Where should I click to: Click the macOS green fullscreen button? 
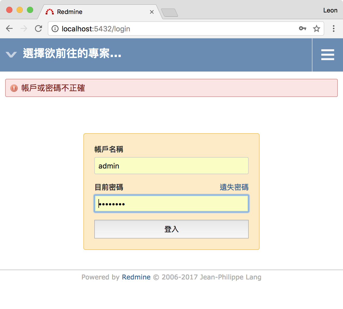tap(30, 10)
